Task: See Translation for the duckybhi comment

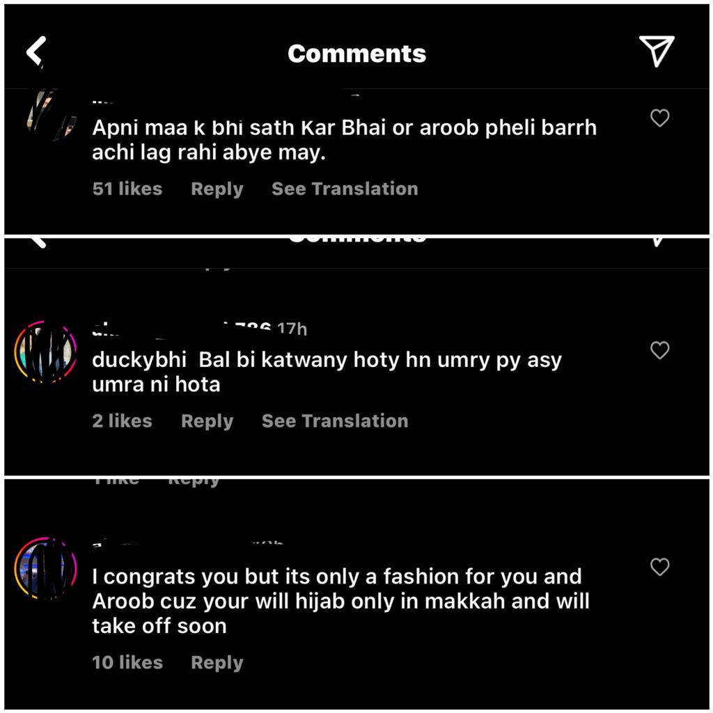Action: coord(335,421)
